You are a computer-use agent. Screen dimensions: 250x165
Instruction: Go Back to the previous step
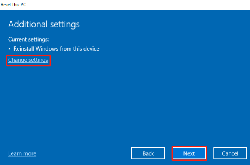click(x=148, y=153)
